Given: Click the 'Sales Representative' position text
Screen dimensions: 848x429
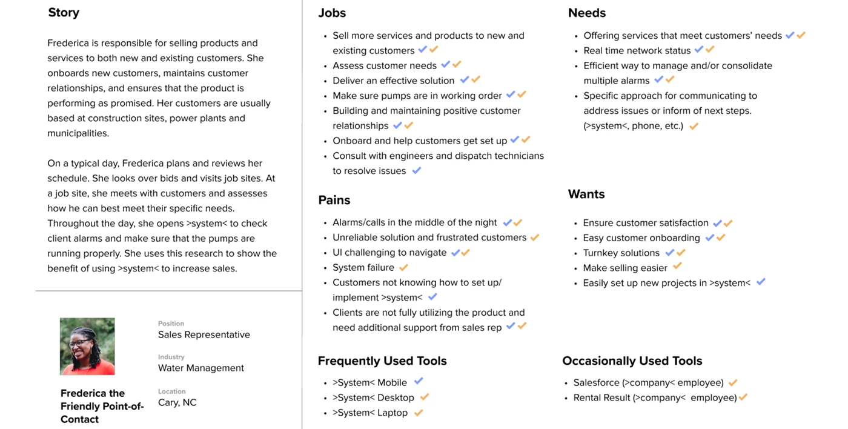Looking at the screenshot, I should [x=204, y=334].
